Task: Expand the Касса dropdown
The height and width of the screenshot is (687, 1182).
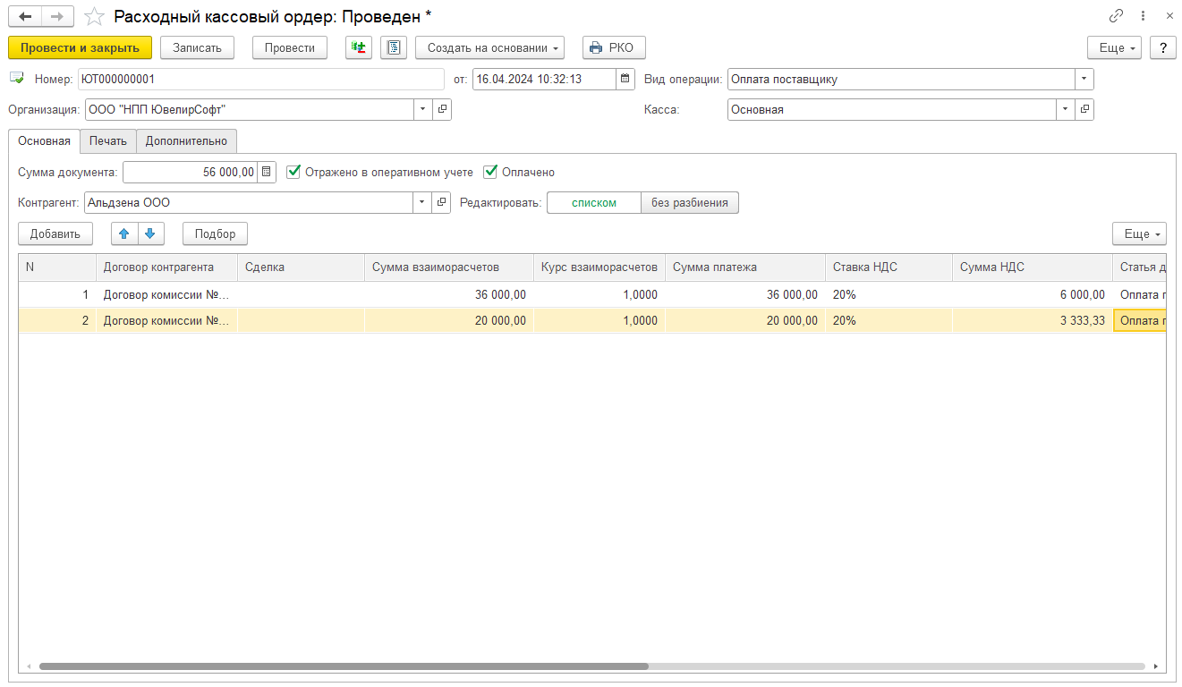Action: click(x=1066, y=109)
